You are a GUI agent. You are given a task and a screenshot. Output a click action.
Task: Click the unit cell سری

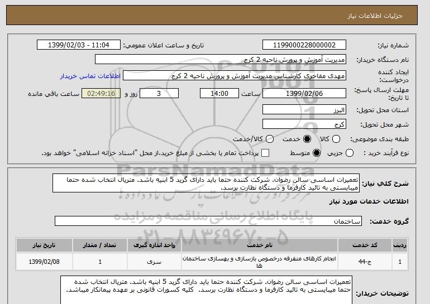coord(154,262)
